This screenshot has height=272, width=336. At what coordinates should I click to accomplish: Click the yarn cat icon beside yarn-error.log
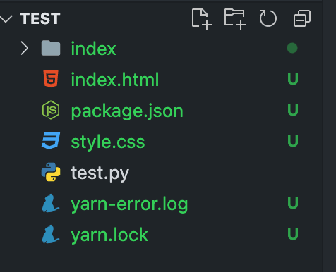pos(50,203)
